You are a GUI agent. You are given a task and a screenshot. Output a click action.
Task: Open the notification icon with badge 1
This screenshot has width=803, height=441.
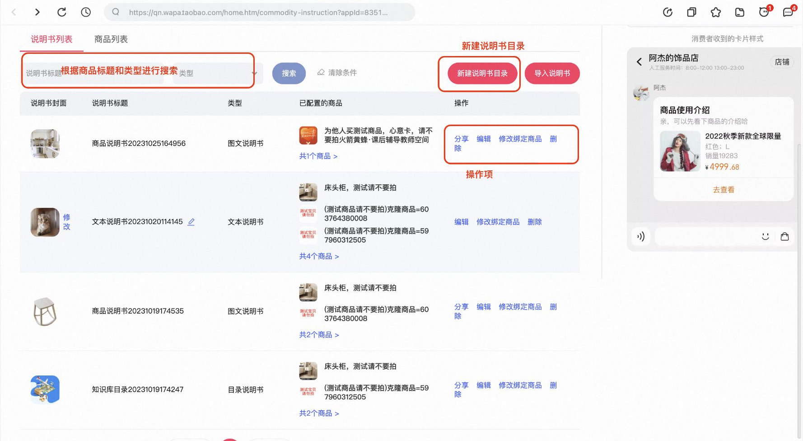coord(764,12)
